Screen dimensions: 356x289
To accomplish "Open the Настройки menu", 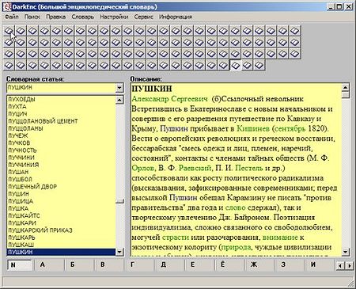I will pyautogui.click(x=114, y=17).
